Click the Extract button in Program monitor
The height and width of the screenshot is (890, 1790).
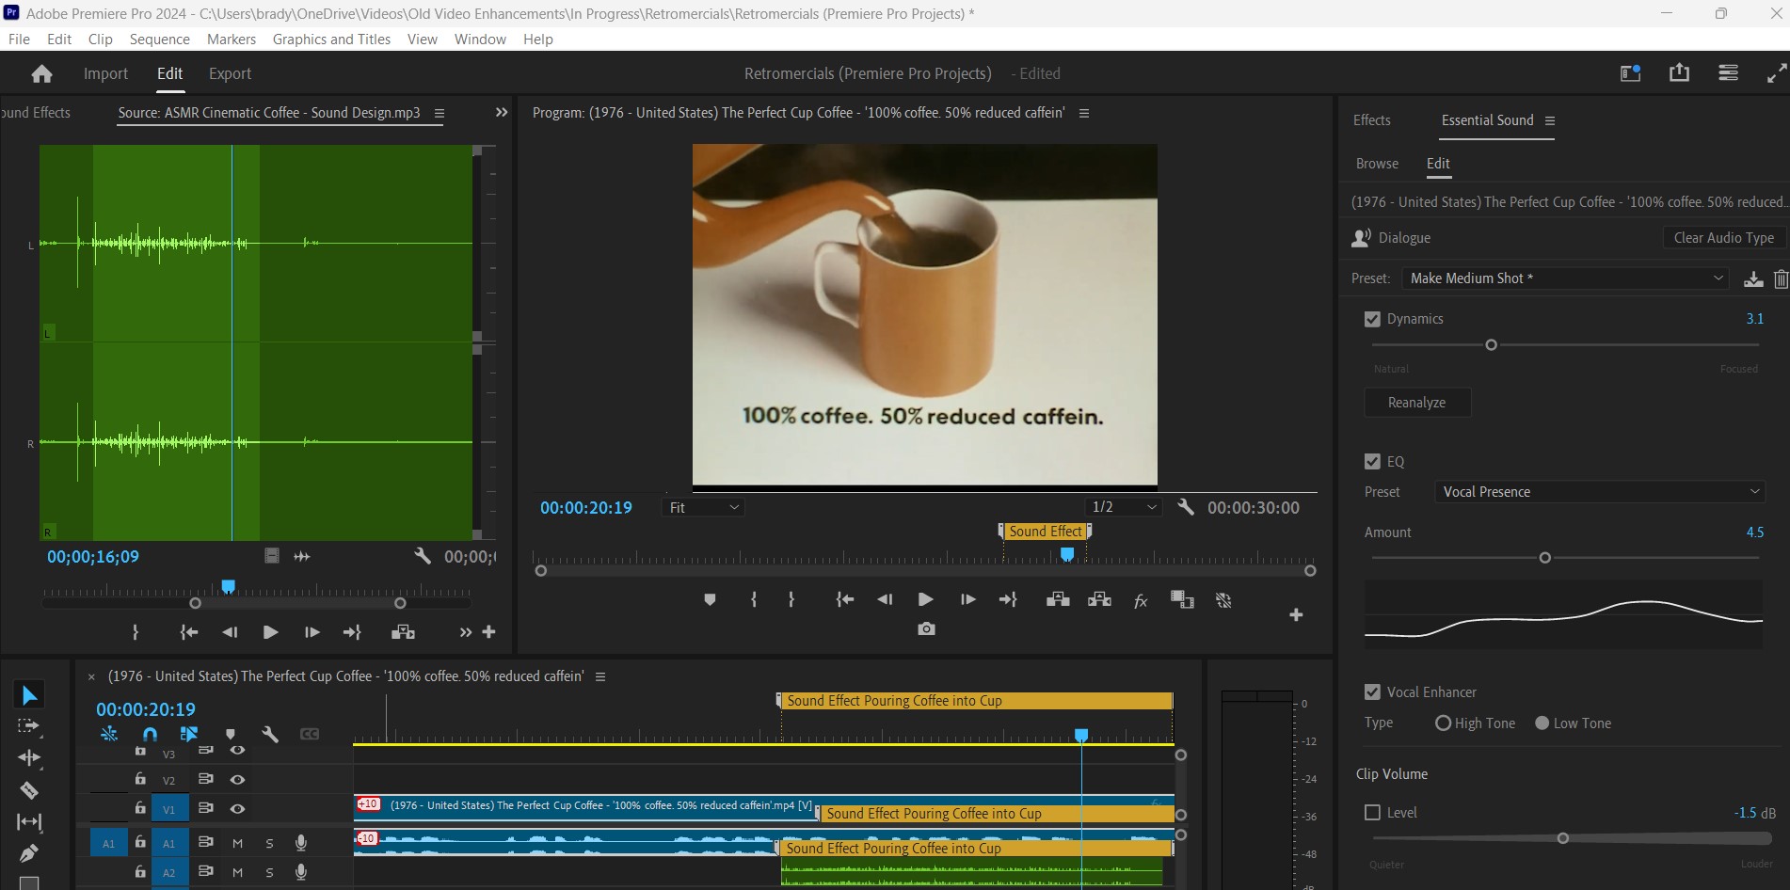point(1099,599)
